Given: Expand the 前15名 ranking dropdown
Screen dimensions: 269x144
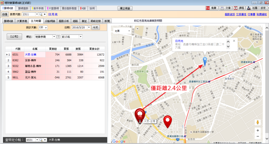Looking at the screenshot, I should [80, 37].
